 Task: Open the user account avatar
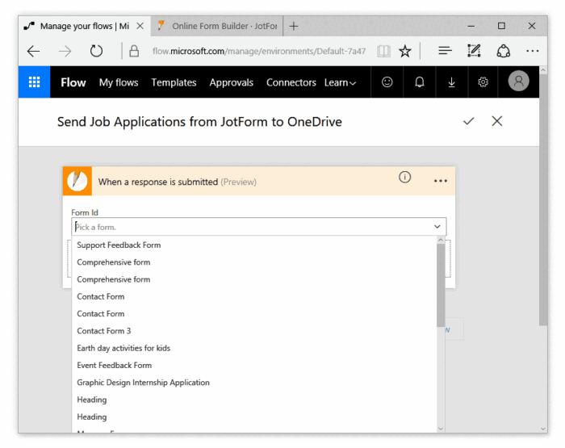click(x=518, y=82)
